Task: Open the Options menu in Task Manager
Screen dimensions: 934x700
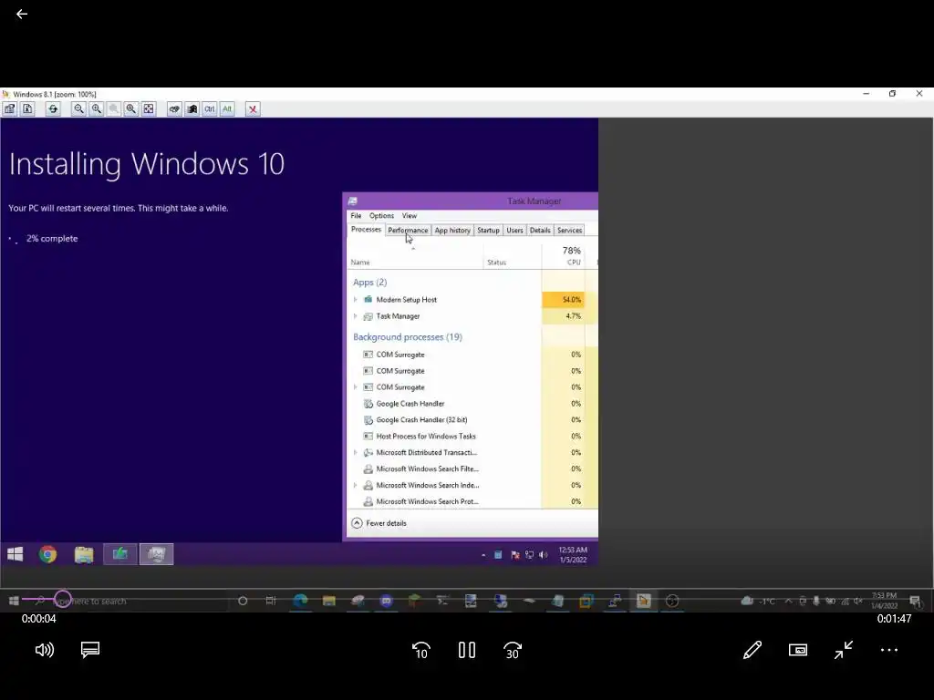Action: pyautogui.click(x=381, y=215)
